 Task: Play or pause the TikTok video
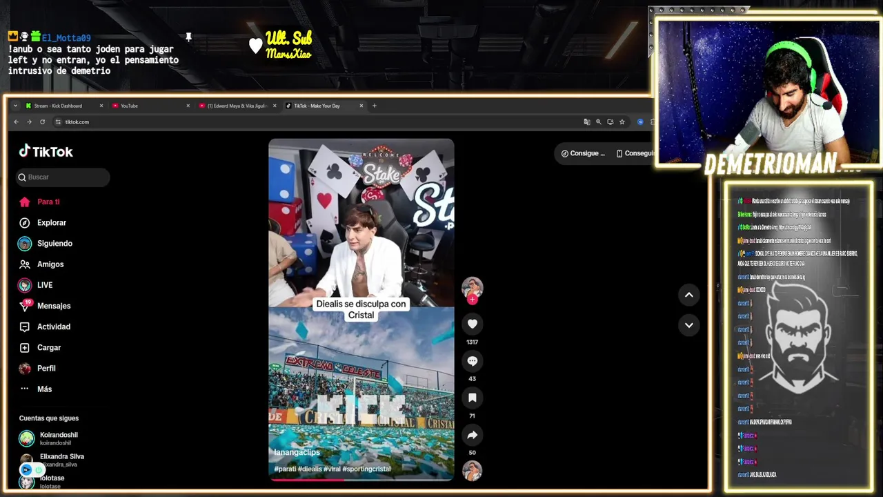[361, 309]
